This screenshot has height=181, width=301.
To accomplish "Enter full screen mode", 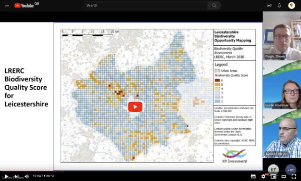I will [x=293, y=176].
